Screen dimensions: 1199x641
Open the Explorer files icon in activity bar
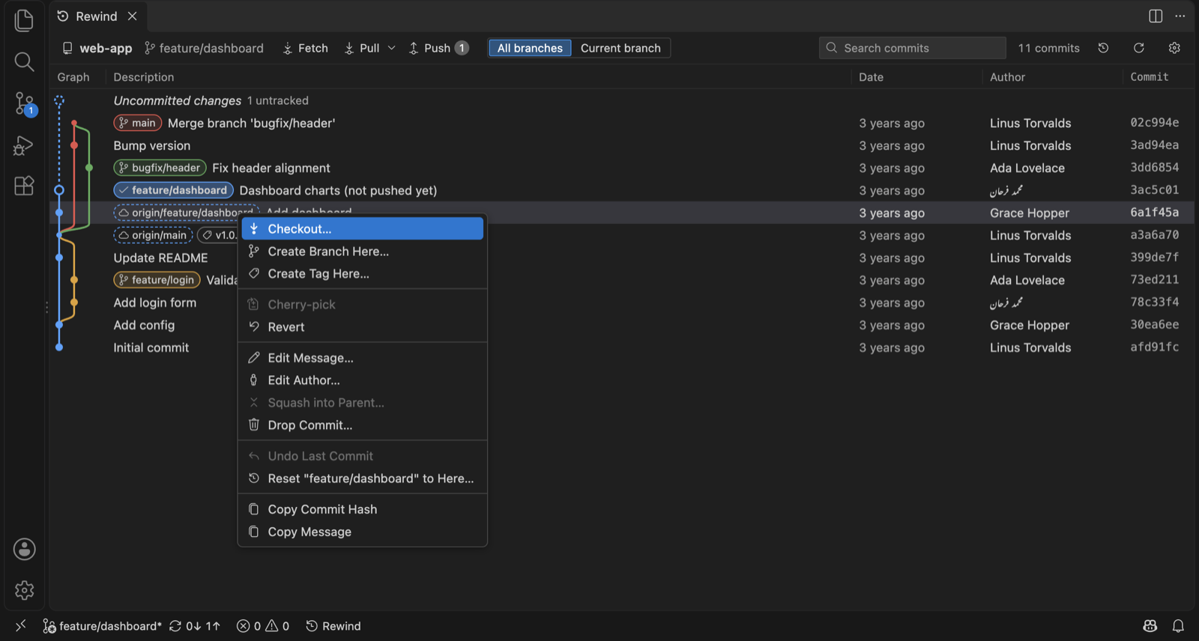pyautogui.click(x=24, y=20)
